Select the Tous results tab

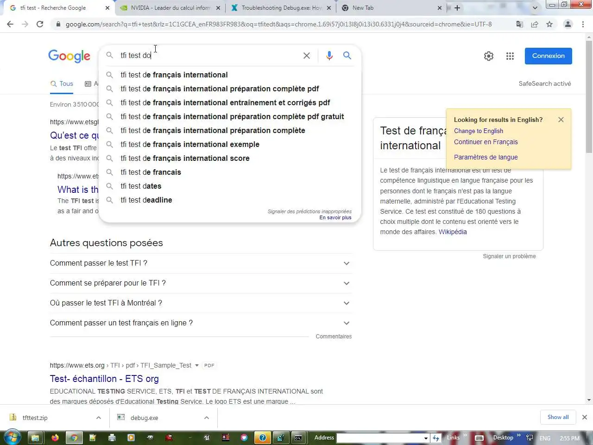click(62, 84)
